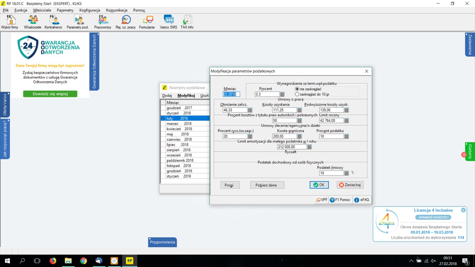Click the Limit amortyzacji value field
475x267 pixels.
[x=292, y=147]
